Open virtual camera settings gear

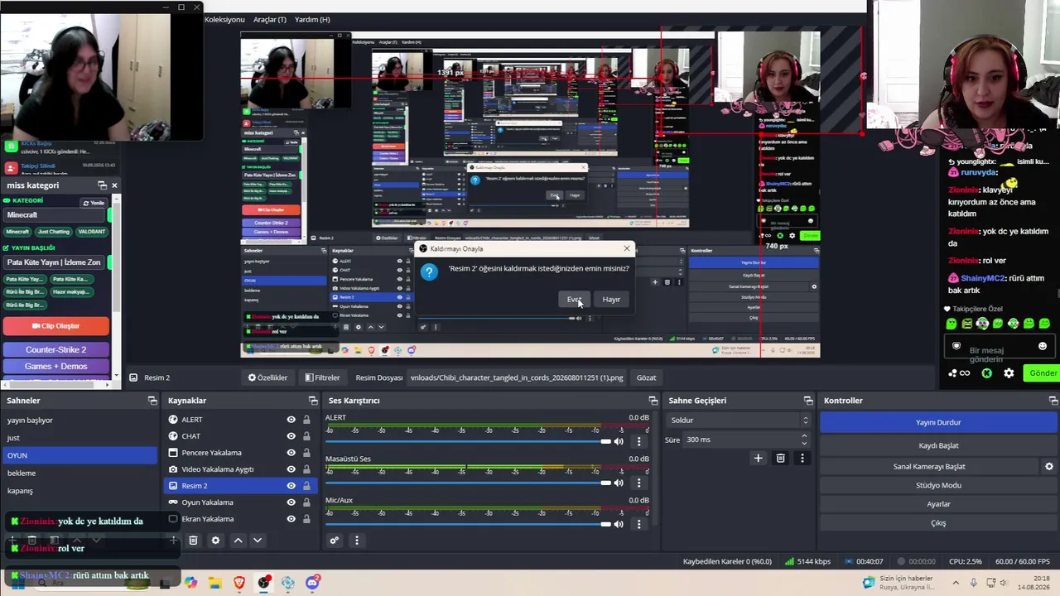coord(1049,466)
